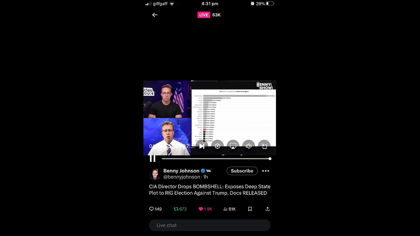The width and height of the screenshot is (420, 236).
Task: Skip forward with next-track icon
Action: 202,146
